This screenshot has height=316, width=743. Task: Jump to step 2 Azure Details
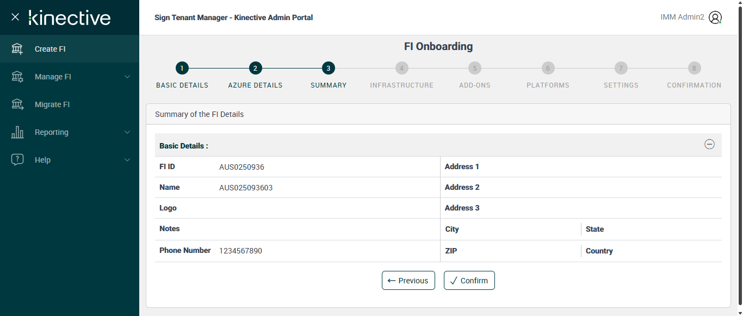255,69
